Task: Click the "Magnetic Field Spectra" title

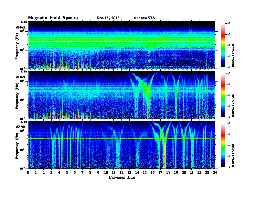Action: (53, 18)
